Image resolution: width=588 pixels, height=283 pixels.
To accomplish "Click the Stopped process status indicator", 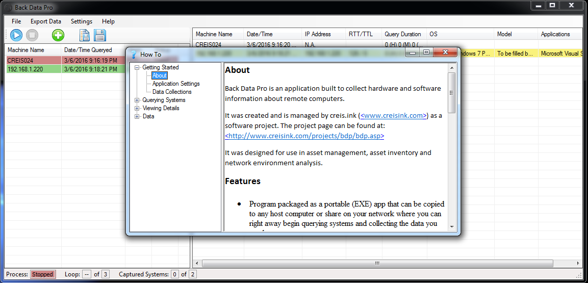I will pyautogui.click(x=42, y=274).
